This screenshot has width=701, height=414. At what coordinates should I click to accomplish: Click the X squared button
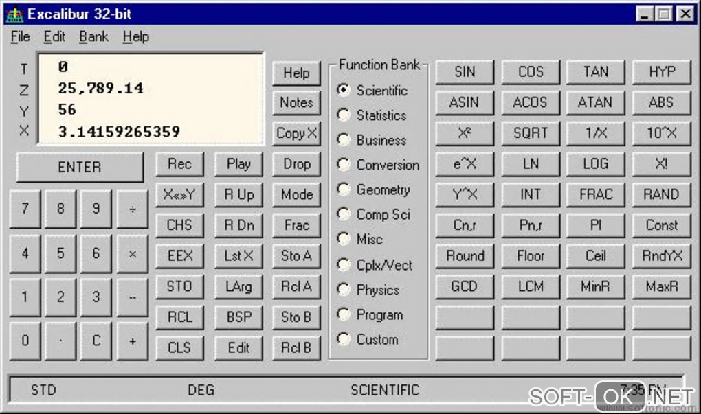[465, 133]
